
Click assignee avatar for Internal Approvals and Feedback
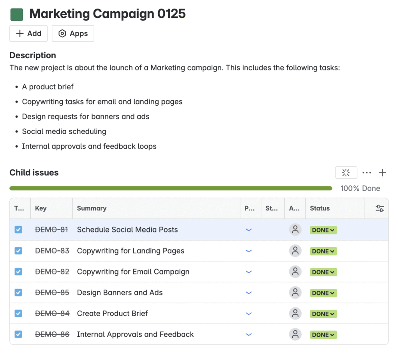tap(295, 334)
